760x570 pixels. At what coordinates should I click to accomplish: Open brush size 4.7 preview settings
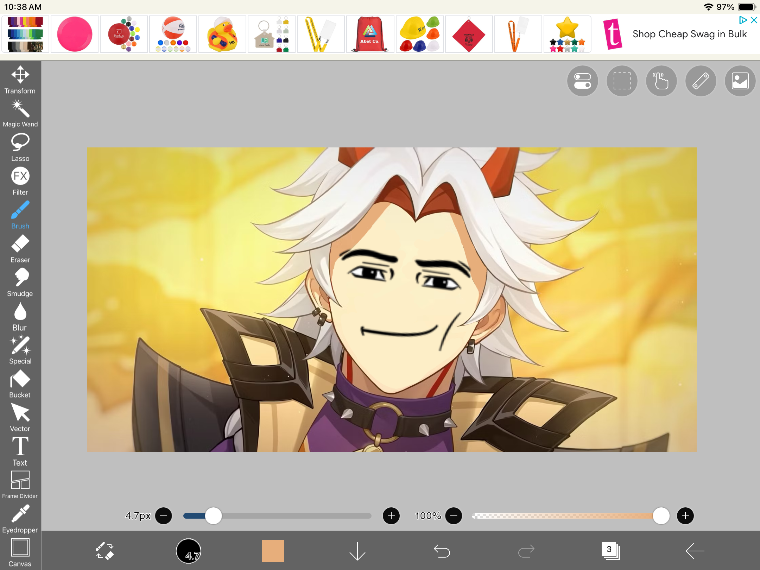pos(189,551)
